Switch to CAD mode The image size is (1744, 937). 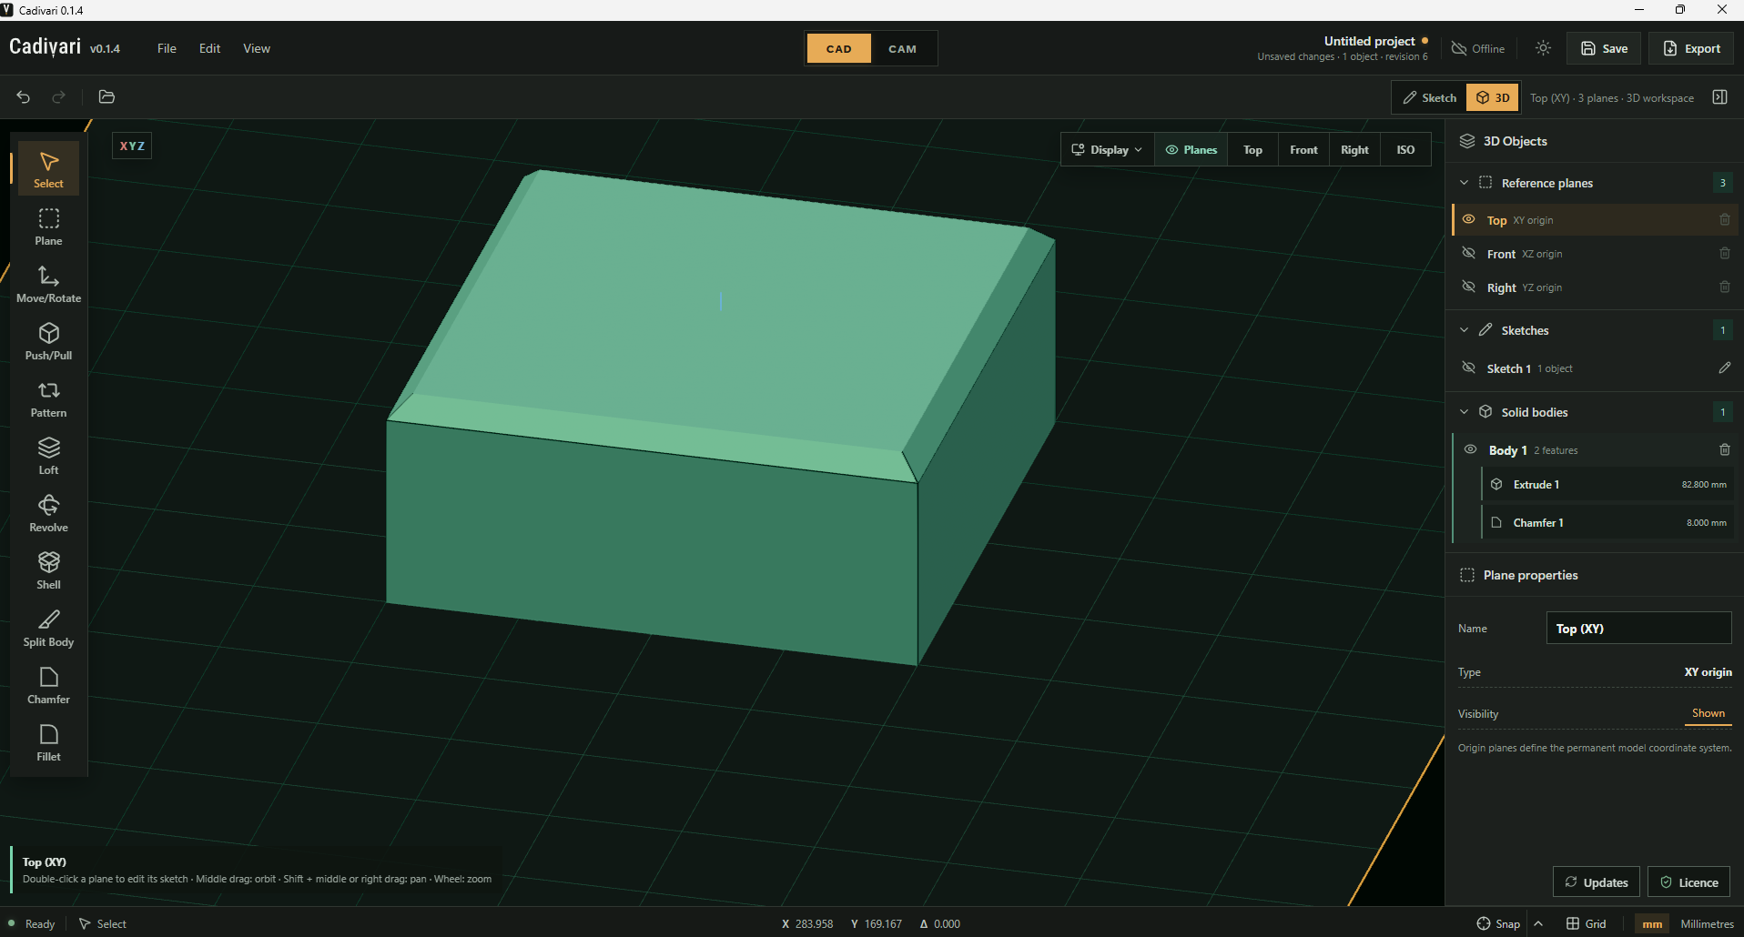(838, 49)
